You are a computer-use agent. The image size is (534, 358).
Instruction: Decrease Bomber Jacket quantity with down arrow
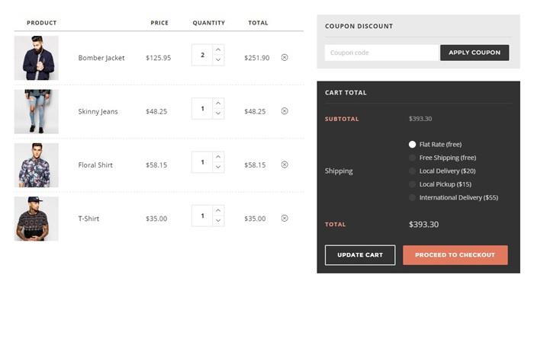[x=218, y=60]
